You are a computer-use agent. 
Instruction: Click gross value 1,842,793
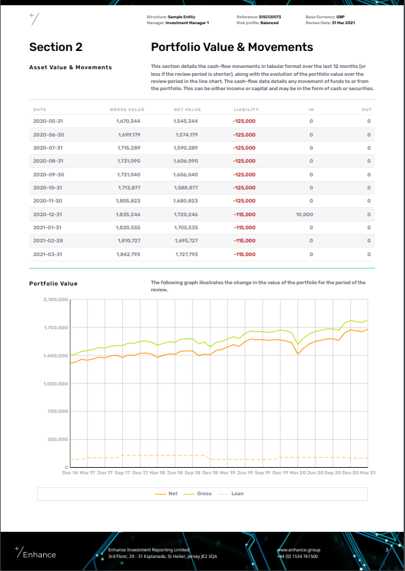[128, 254]
